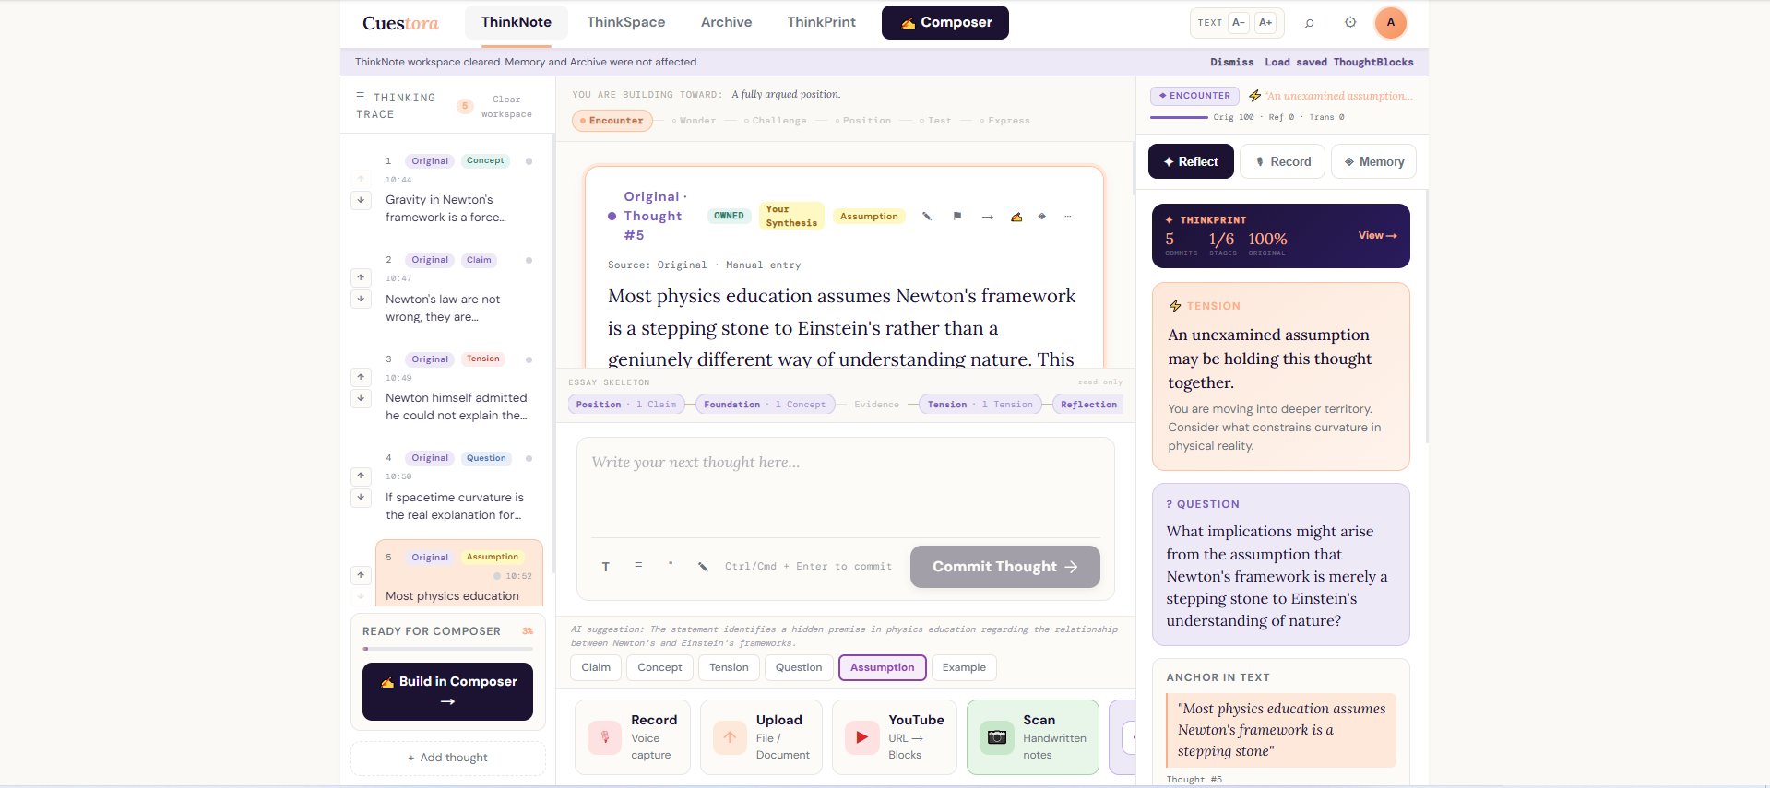Click the Express stage step
The height and width of the screenshot is (788, 1770).
[1005, 121]
